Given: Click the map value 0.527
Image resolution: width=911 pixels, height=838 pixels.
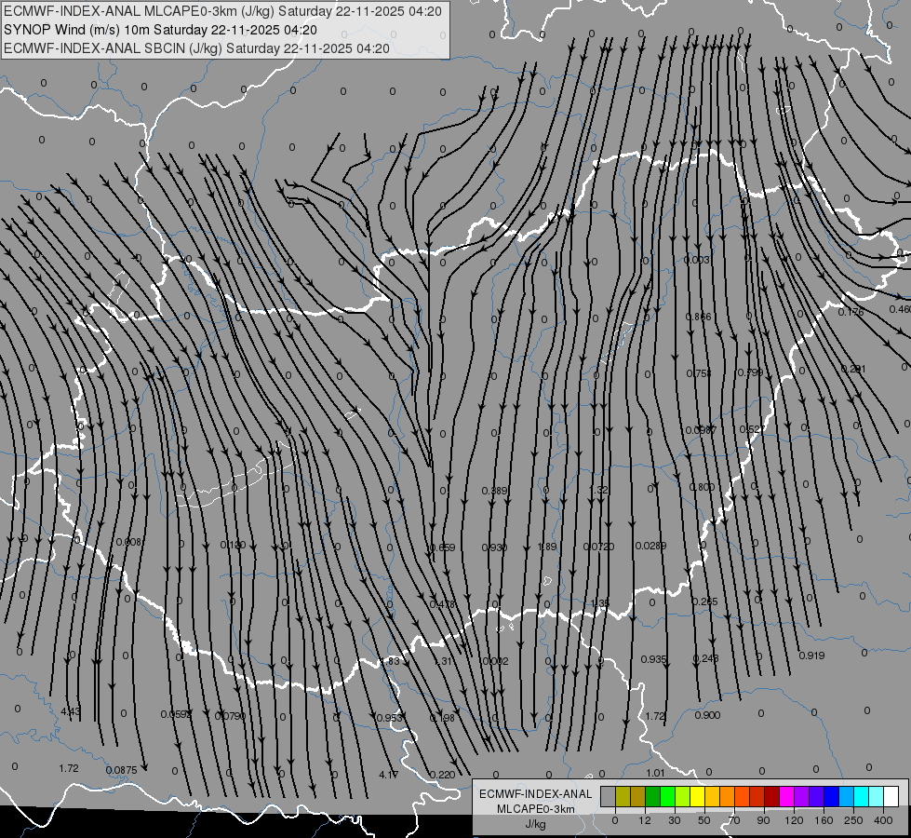Looking at the screenshot, I should click(x=752, y=429).
